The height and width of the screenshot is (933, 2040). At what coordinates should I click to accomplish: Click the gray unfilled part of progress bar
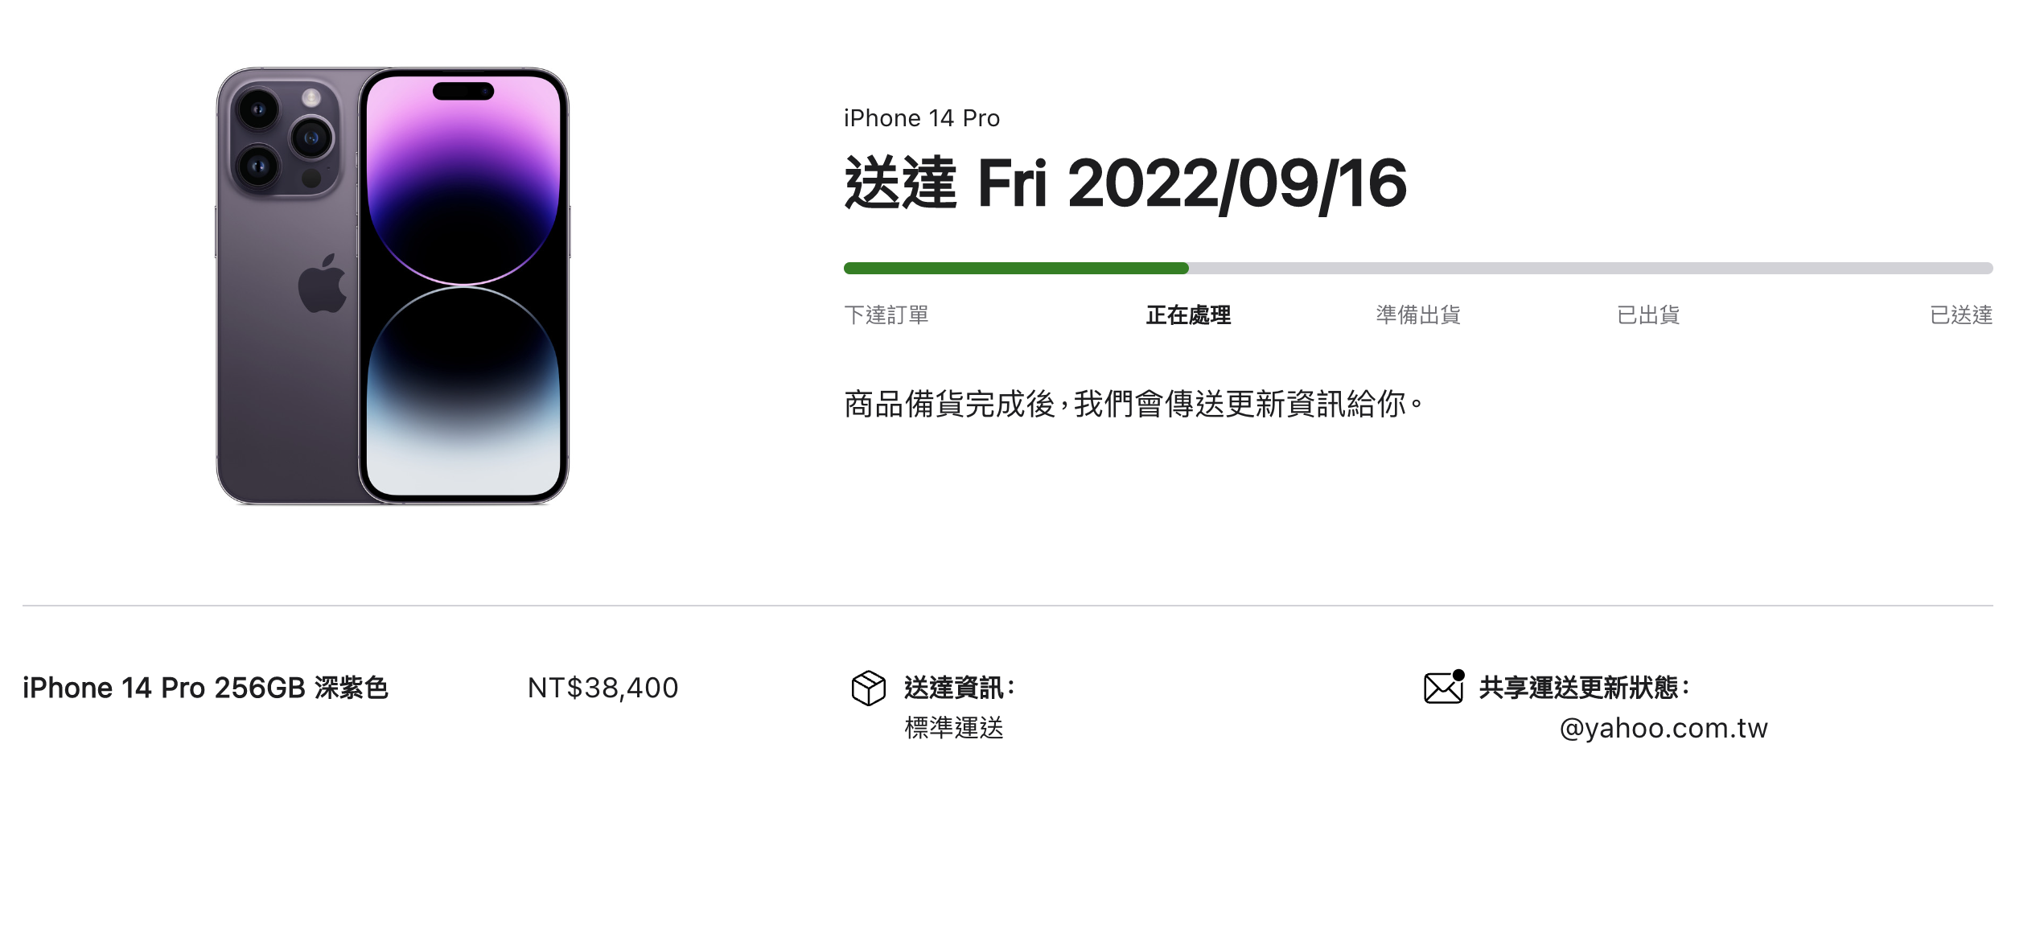1590,268
